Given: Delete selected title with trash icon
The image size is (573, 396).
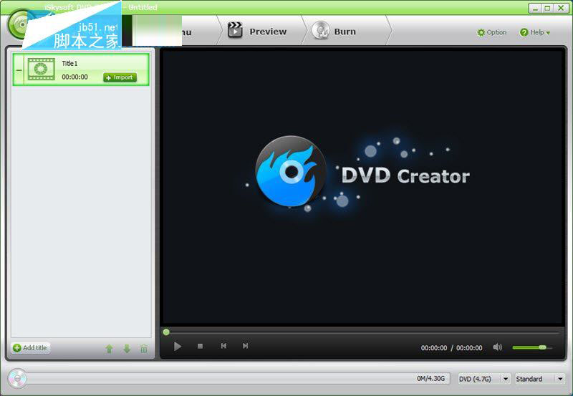Looking at the screenshot, I should pos(144,349).
